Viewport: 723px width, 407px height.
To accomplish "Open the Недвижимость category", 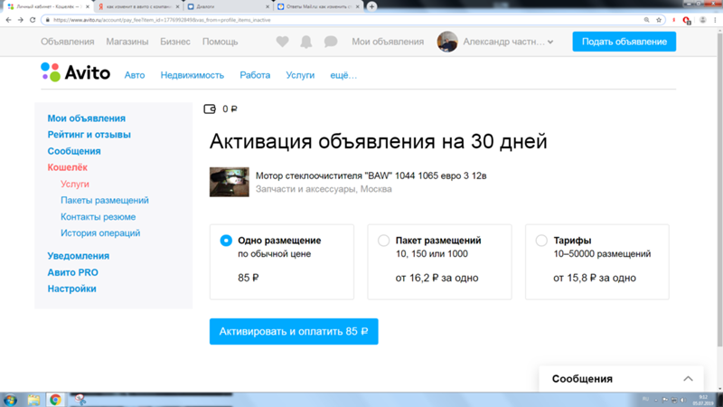I will pos(192,75).
